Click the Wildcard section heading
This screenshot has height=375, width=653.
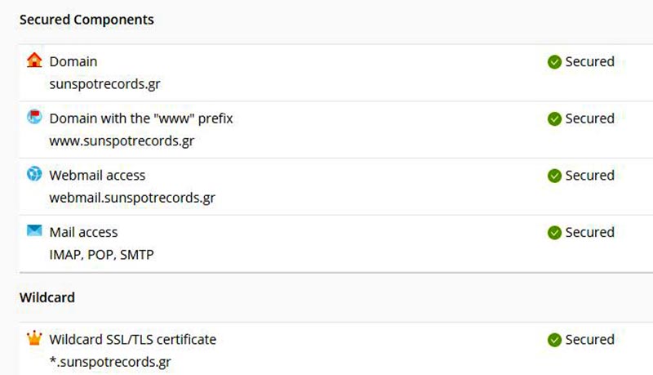point(47,297)
